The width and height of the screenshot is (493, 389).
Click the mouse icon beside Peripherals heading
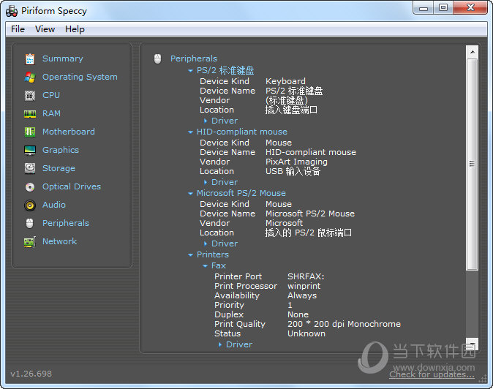tap(157, 58)
